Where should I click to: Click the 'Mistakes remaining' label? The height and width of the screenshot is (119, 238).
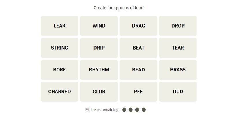tap(102, 110)
